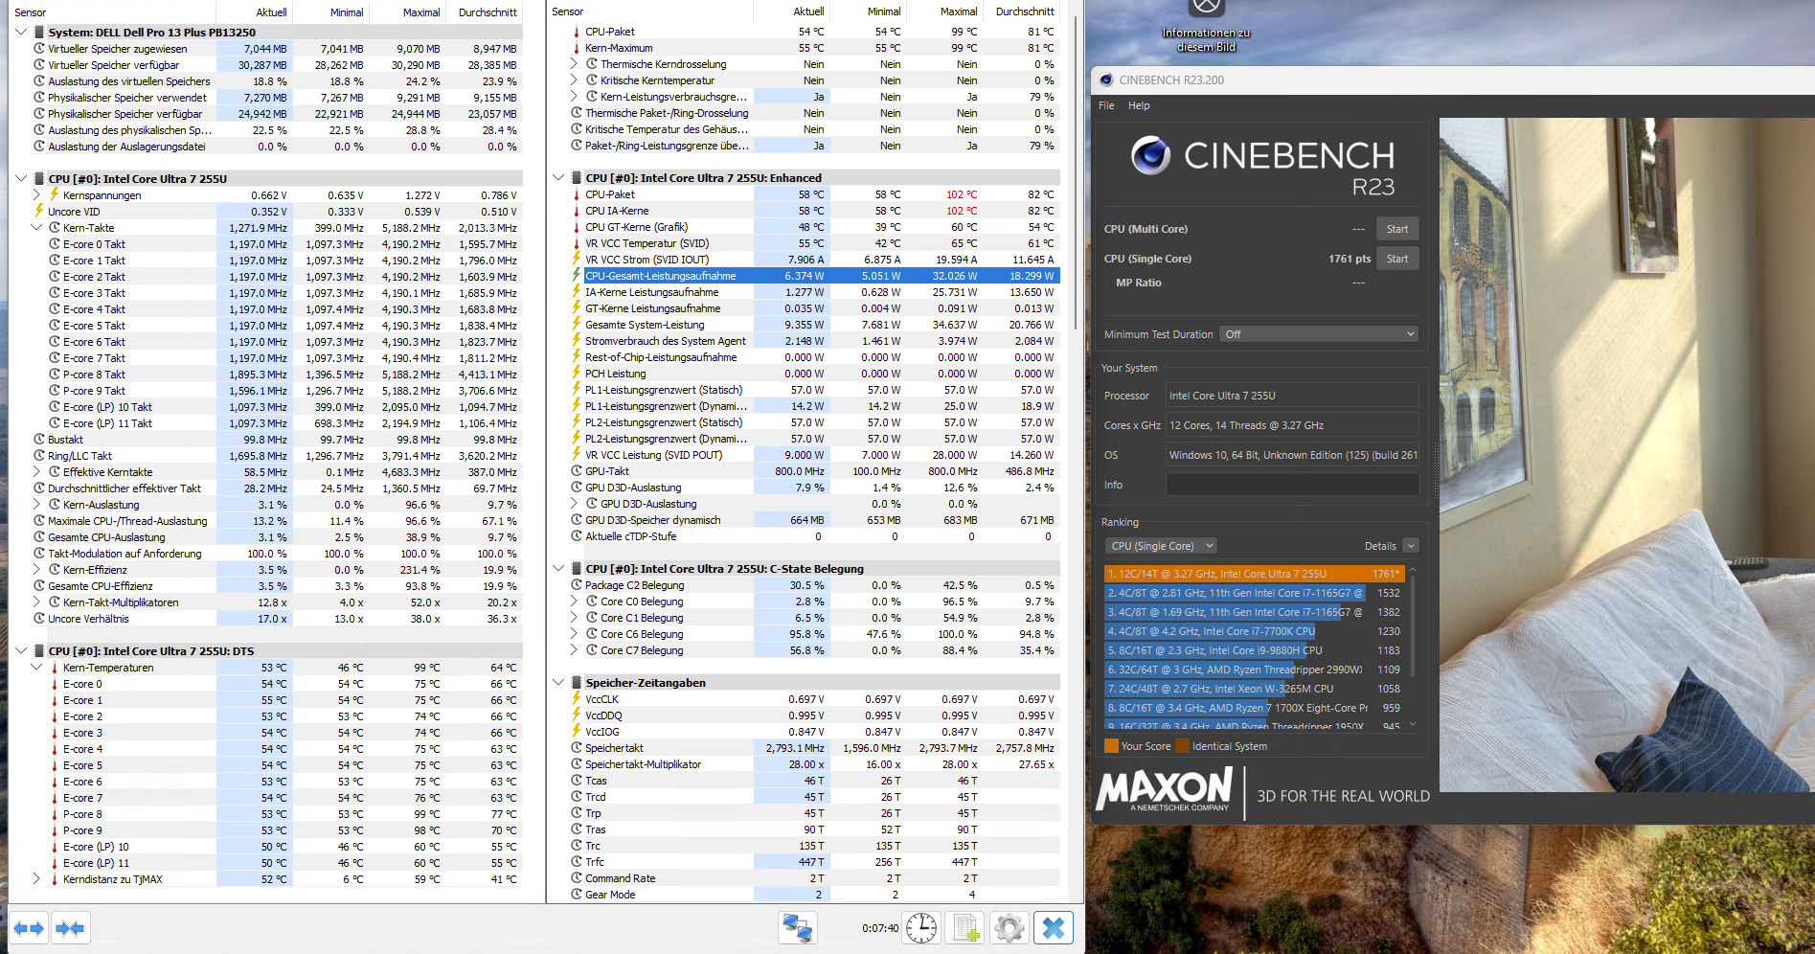Open the Help menu in Cinebench
The width and height of the screenshot is (1815, 954).
pos(1139,105)
